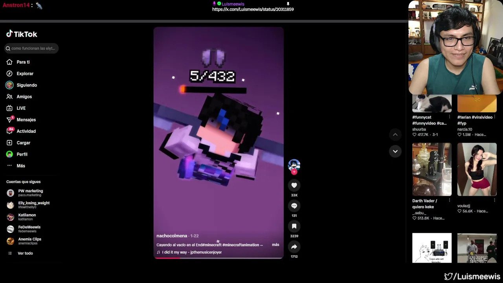Screen dimensions: 503x283
Task: Click Anstron14 chat username
Action: click(x=16, y=6)
